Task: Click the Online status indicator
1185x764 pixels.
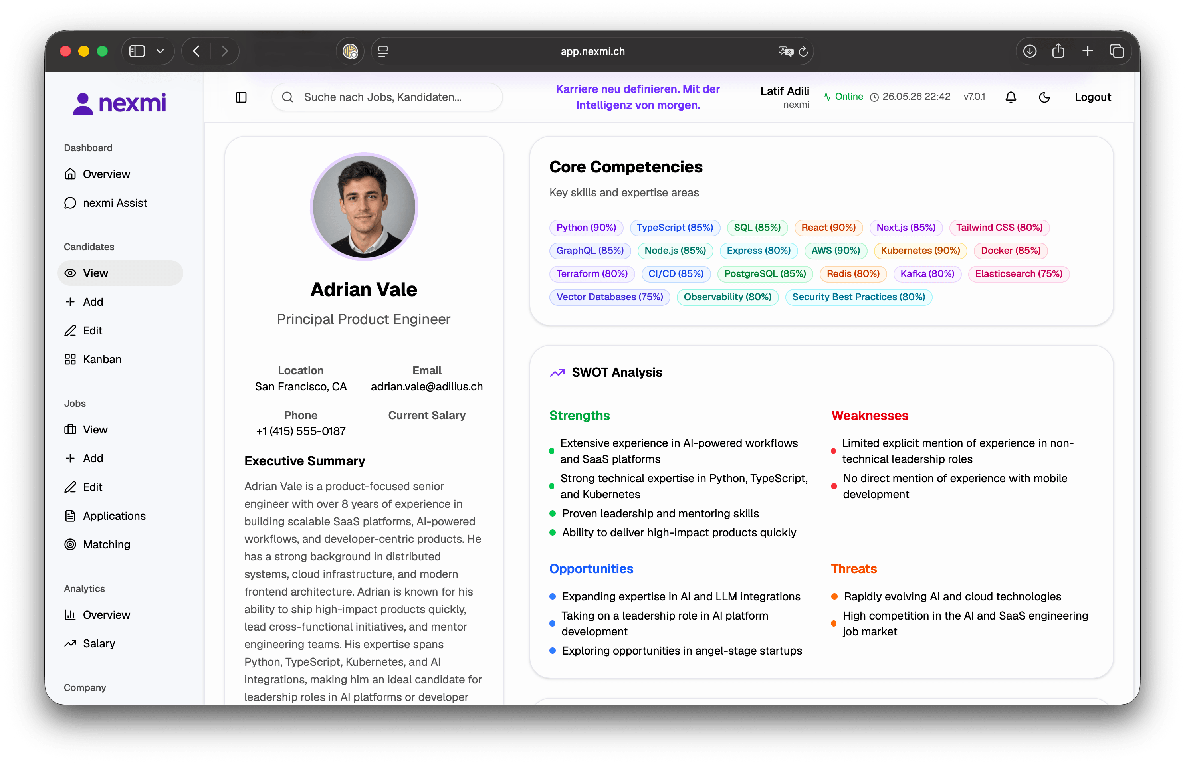Action: pos(842,97)
